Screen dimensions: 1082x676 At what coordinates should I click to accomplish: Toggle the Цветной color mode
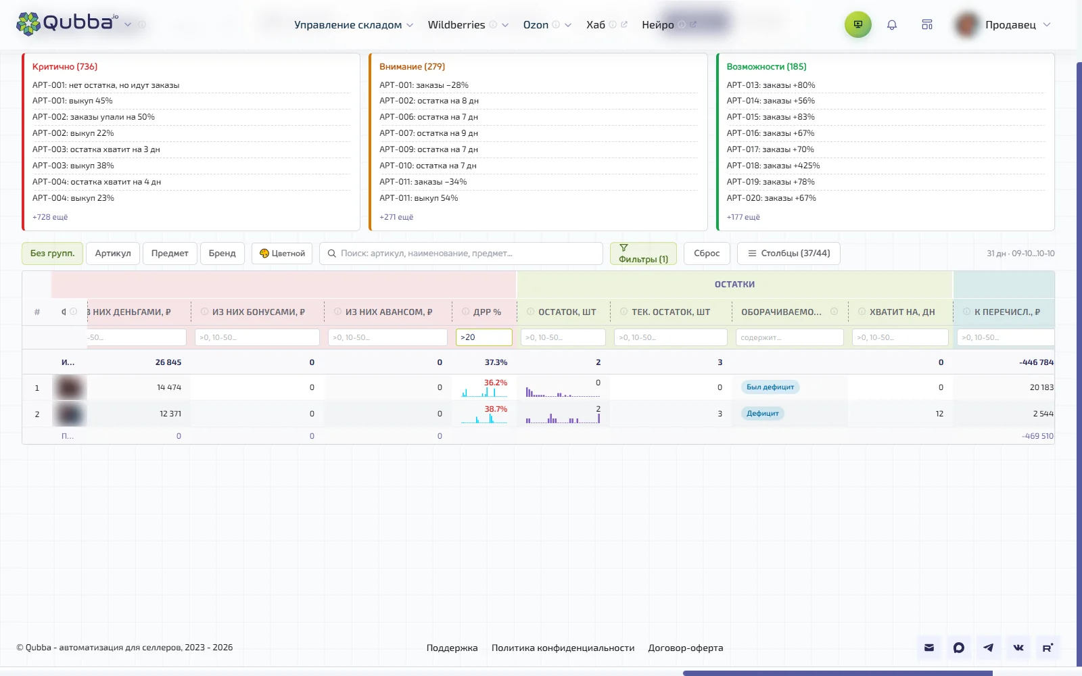[282, 254]
